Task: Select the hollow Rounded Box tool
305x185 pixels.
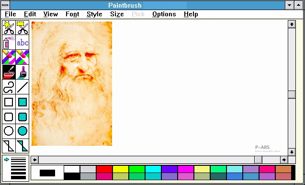Action: coord(9,116)
